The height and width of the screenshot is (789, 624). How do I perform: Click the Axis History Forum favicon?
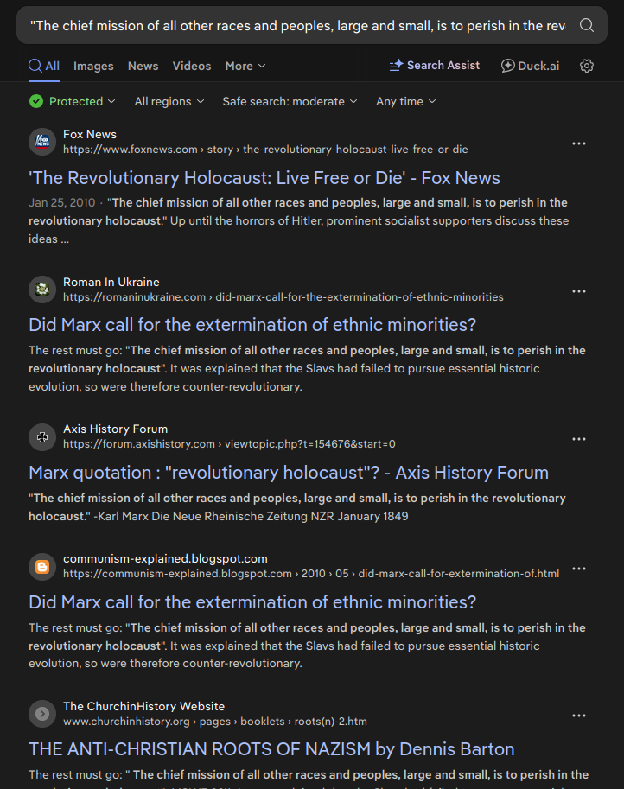coord(41,437)
